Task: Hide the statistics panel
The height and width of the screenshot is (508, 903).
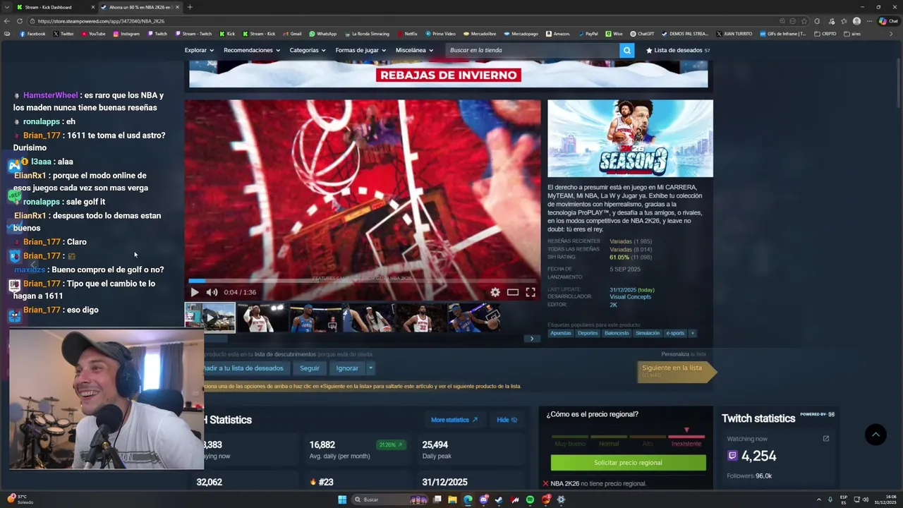Action: [x=507, y=420]
